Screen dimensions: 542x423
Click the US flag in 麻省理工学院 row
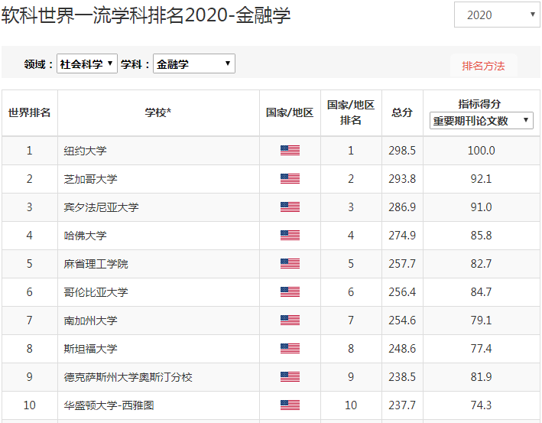point(290,264)
